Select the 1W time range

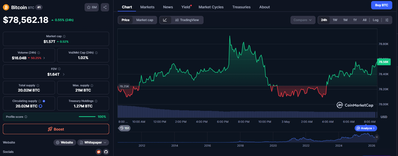[335, 20]
